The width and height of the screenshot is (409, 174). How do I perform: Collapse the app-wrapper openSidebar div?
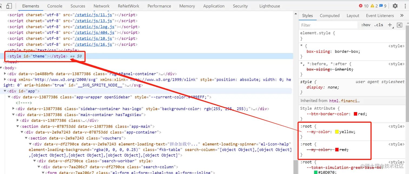click(x=9, y=97)
